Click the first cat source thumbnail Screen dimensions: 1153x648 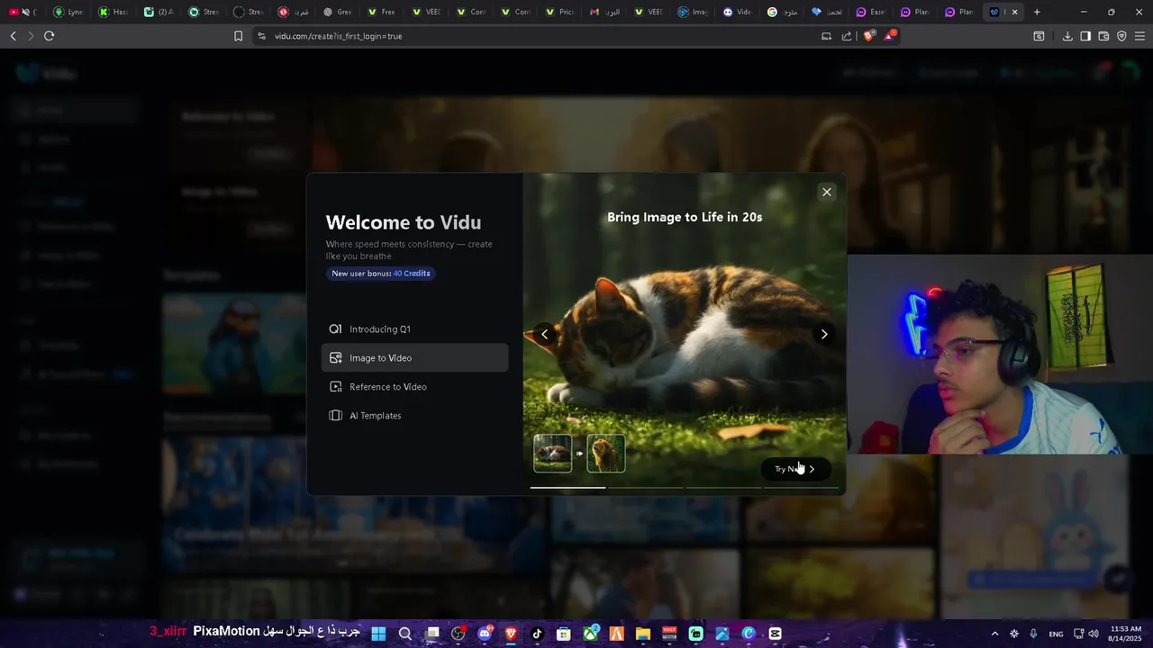pos(552,454)
